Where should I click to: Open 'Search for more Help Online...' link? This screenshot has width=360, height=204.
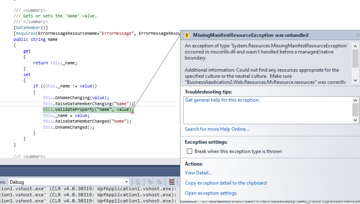click(217, 129)
